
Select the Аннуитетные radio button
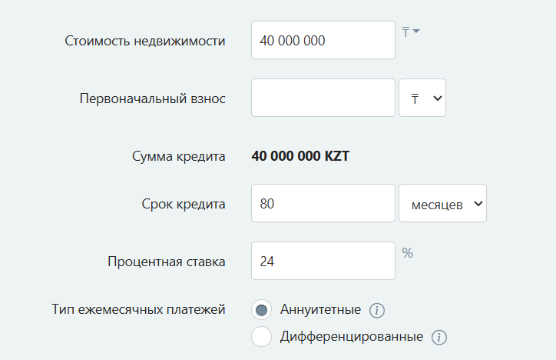tap(262, 310)
